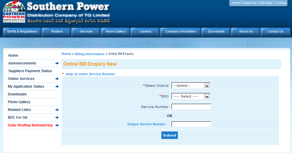
Task: Open Related Links in the sidebar
Action: tap(19, 110)
